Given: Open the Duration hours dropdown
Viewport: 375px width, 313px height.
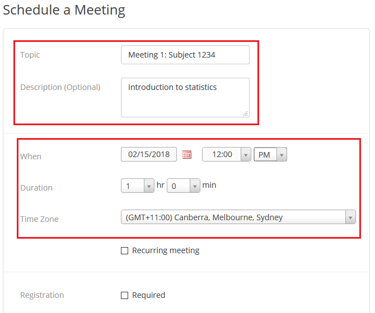Looking at the screenshot, I should coord(137,186).
